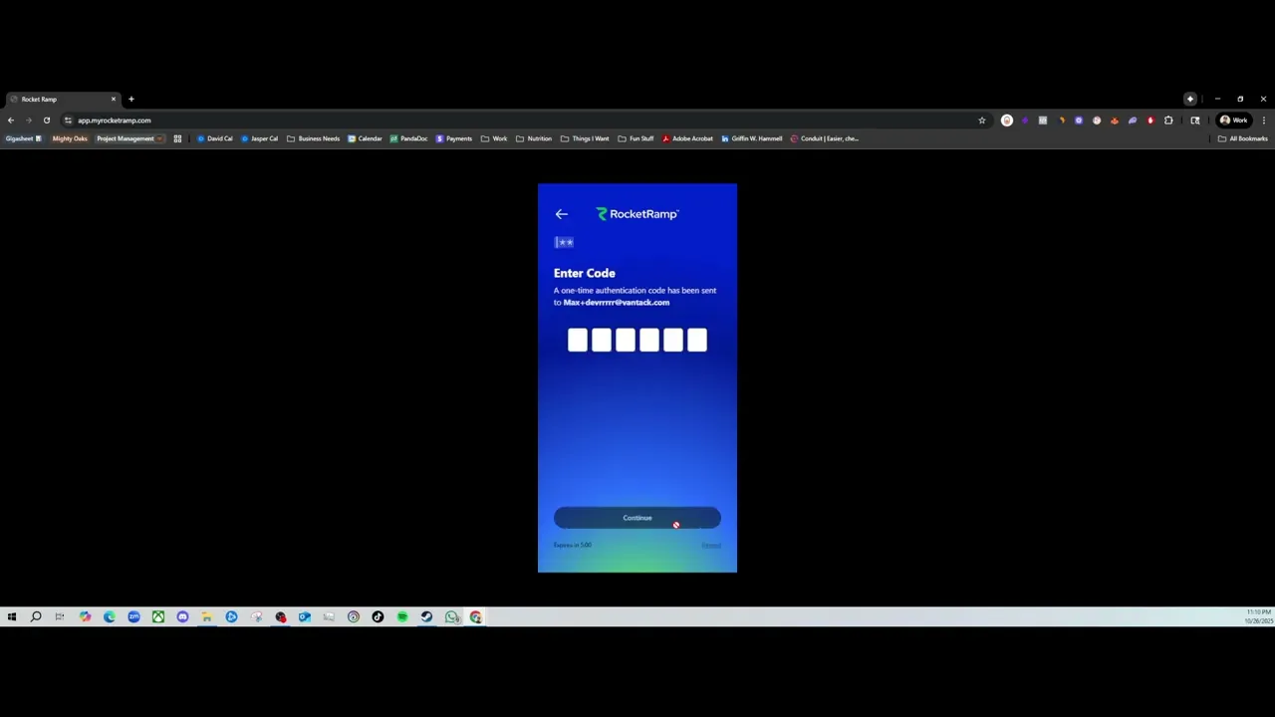Viewport: 1275px width, 717px height.
Task: Open the apps grid icon in bookmarks
Action: [x=177, y=138]
